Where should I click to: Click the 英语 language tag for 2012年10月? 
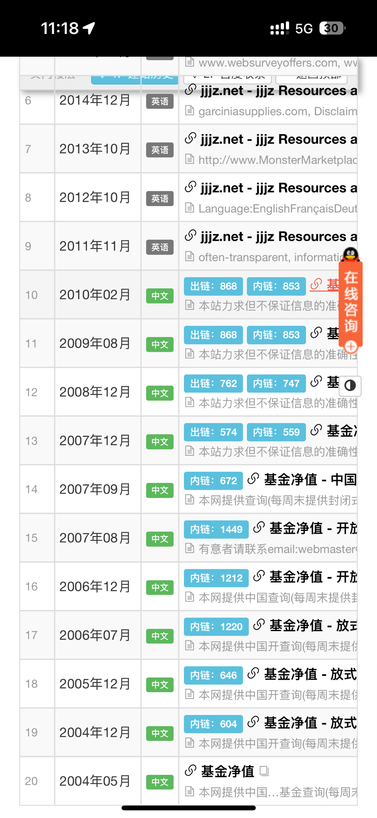[160, 199]
